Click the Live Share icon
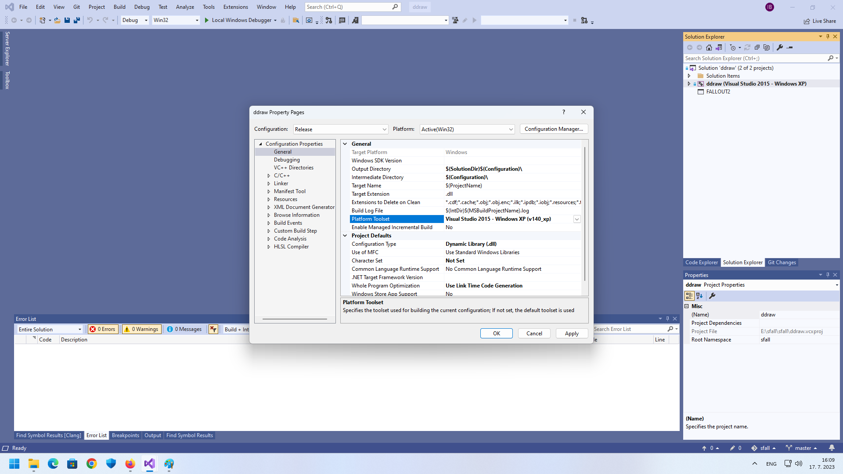The height and width of the screenshot is (474, 843). pos(820,21)
